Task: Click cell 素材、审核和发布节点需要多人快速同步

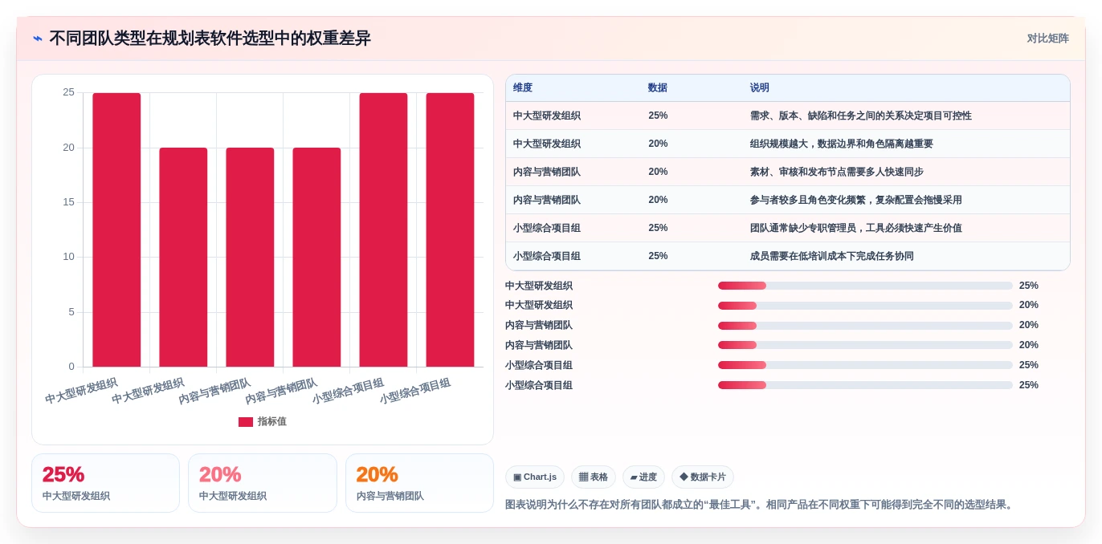Action: [837, 172]
